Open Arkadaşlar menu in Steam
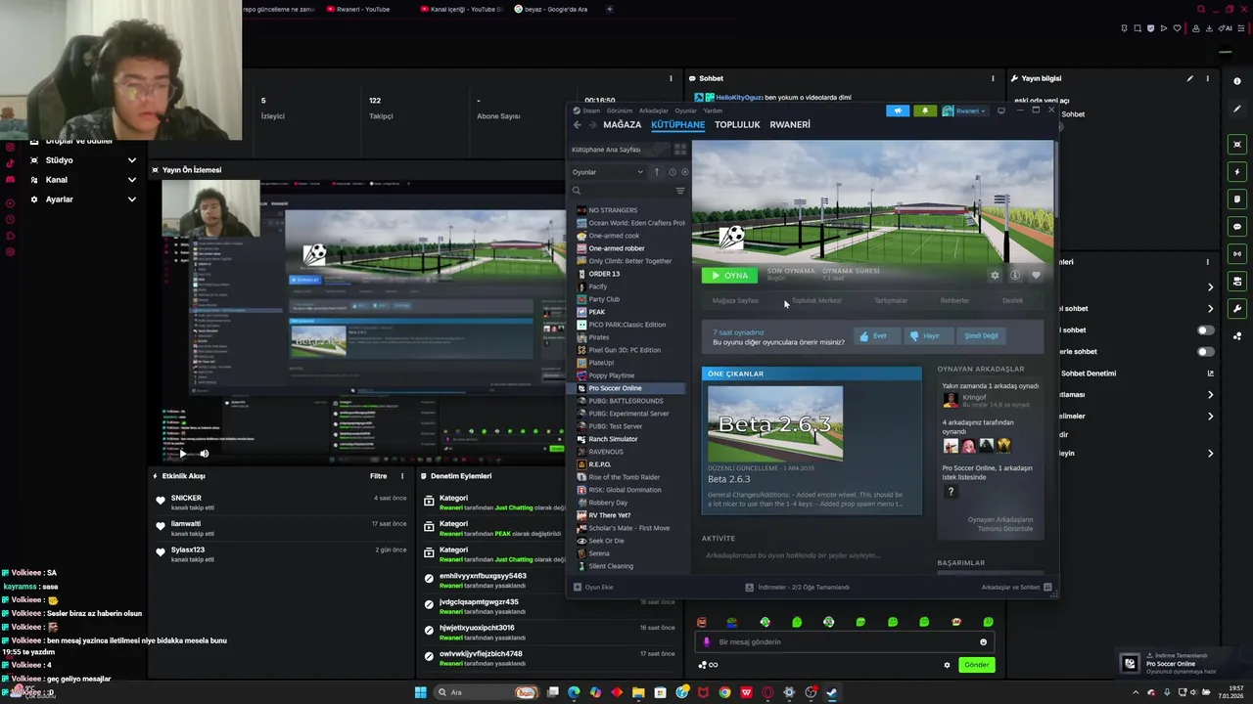Viewport: 1253px width, 704px height. 653,110
